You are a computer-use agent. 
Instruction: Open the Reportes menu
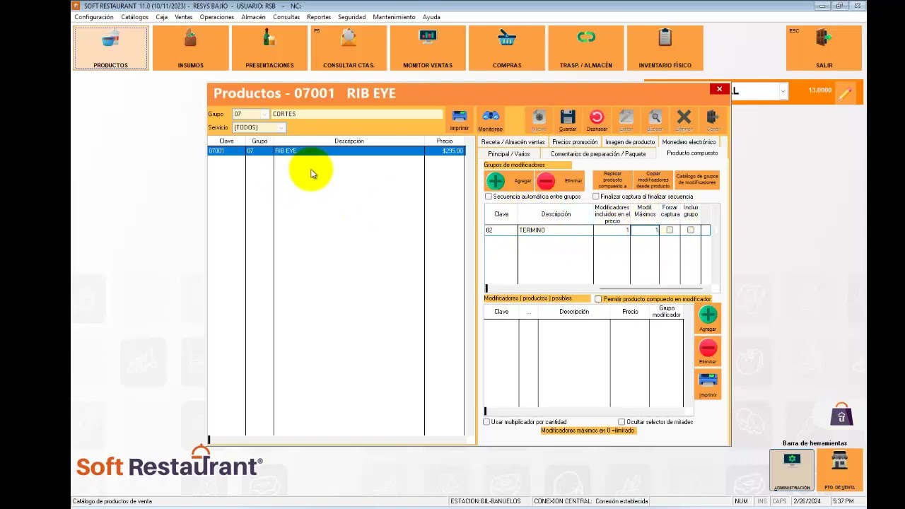319,17
